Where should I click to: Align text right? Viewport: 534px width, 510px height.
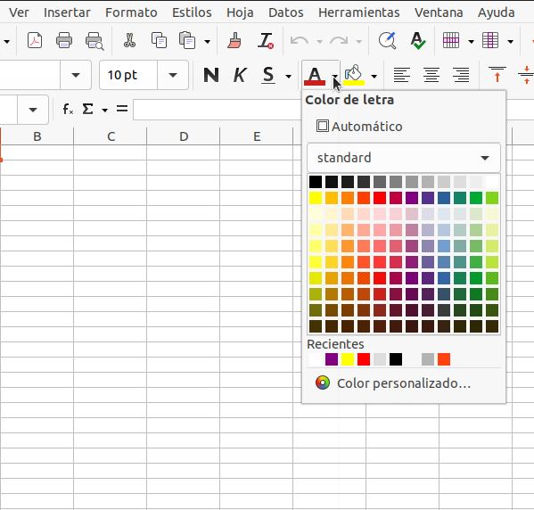pyautogui.click(x=461, y=75)
